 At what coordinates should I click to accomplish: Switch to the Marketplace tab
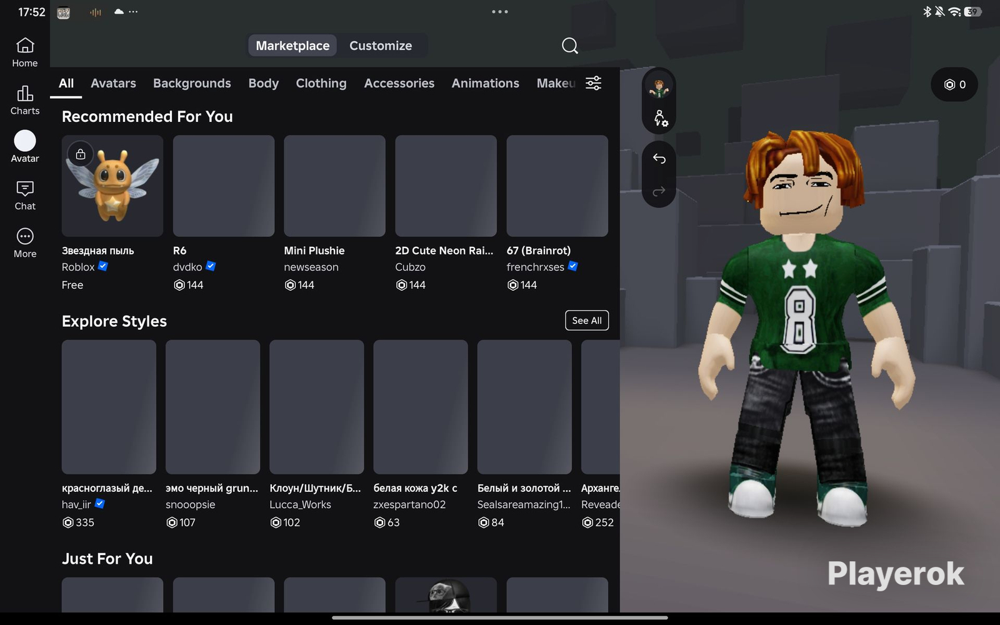coord(292,46)
